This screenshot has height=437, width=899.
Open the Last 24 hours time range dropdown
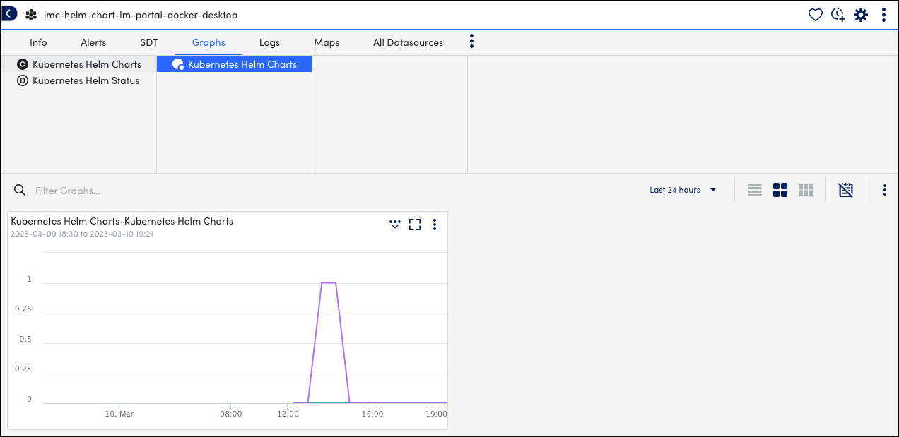coord(683,190)
